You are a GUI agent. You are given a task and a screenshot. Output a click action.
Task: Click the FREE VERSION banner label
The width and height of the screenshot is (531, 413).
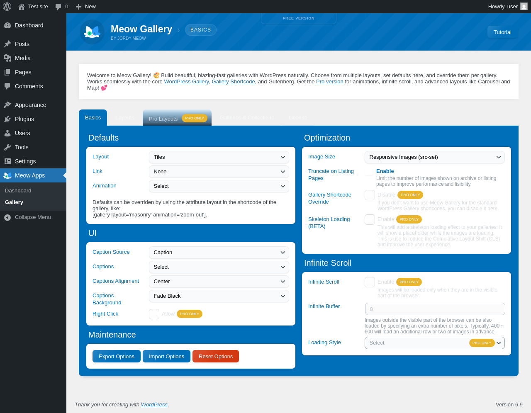(299, 18)
